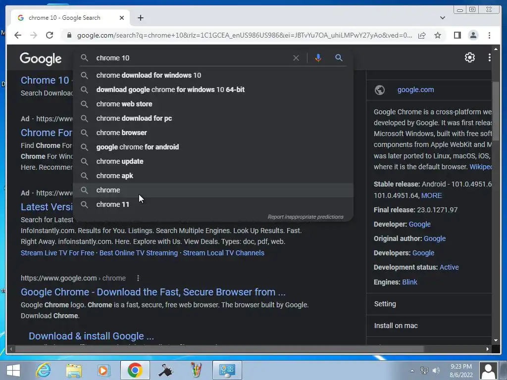Click the Google Chrome taskbar icon
The height and width of the screenshot is (380, 507).
pyautogui.click(x=135, y=370)
